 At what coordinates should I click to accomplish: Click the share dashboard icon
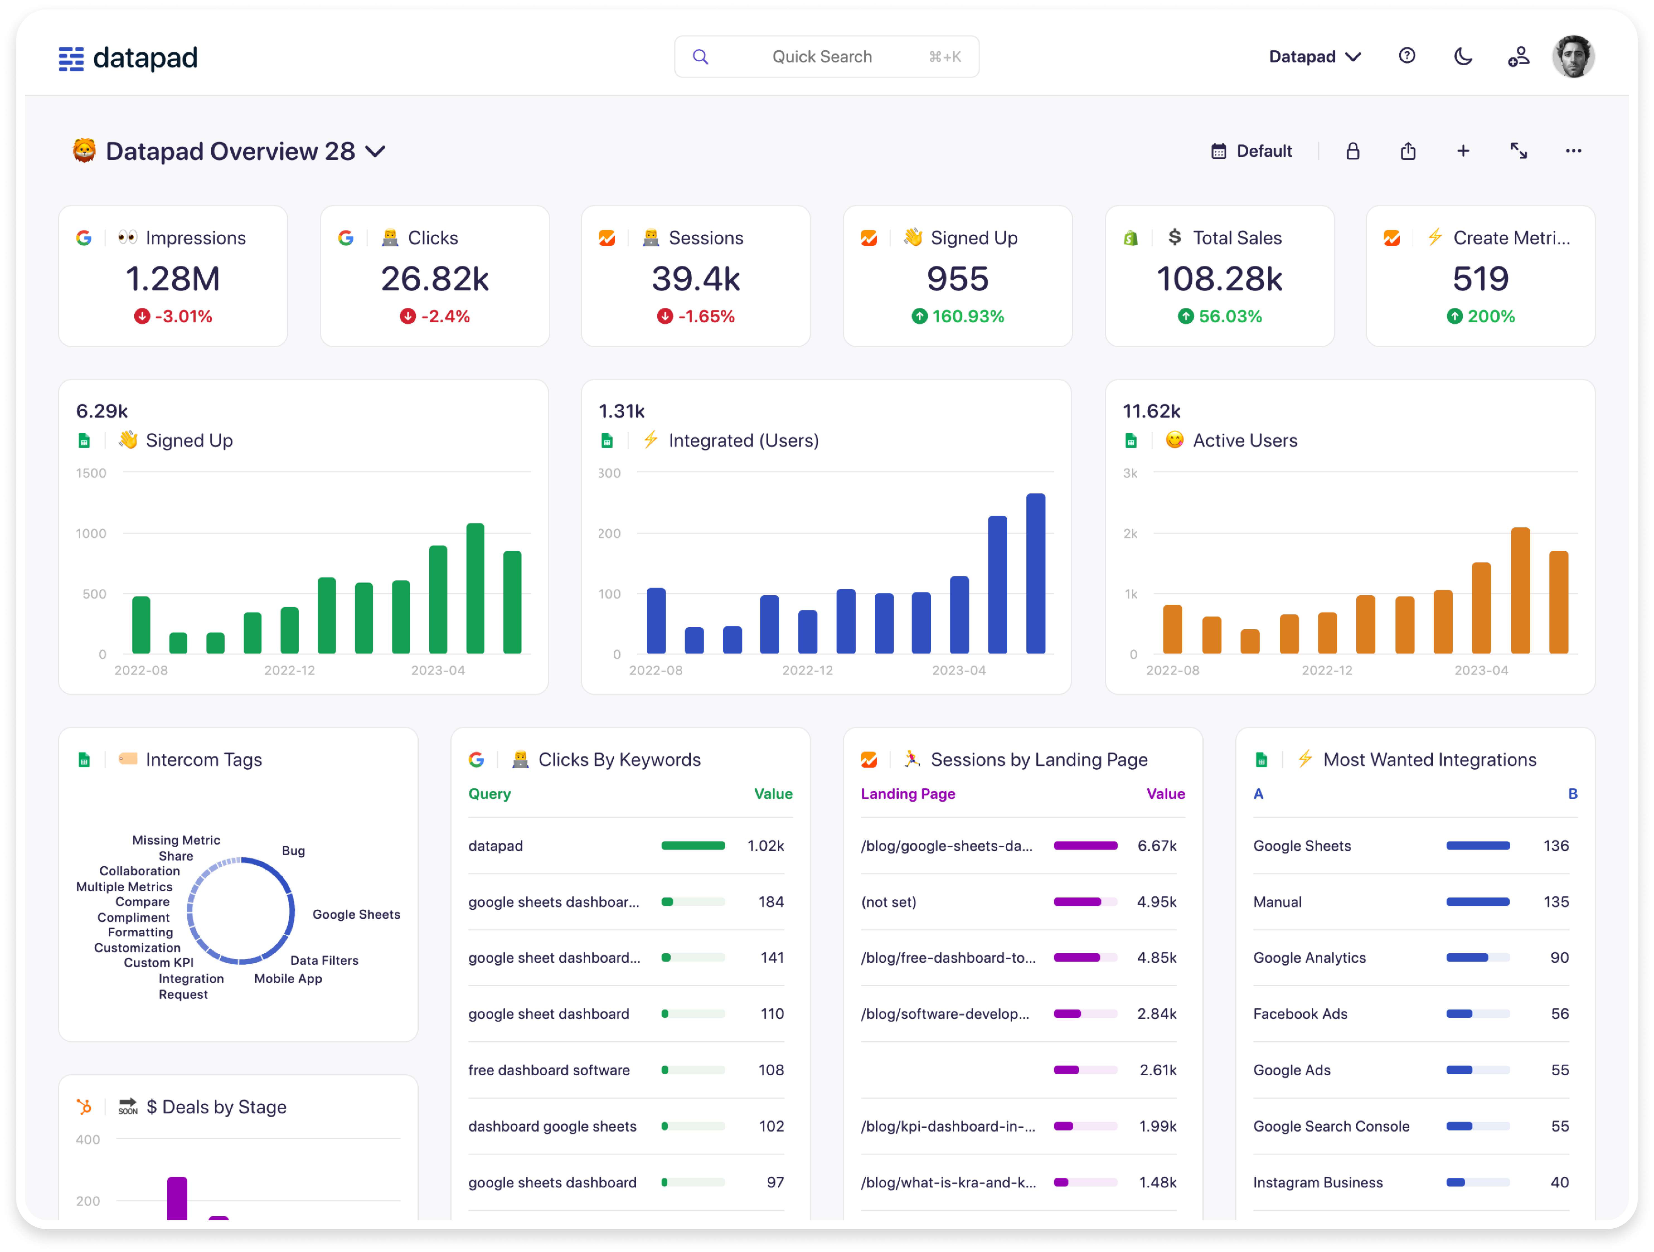point(1407,151)
